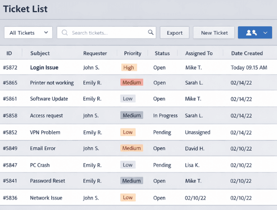Image resolution: width=277 pixels, height=210 pixels.
Task: Open the All Tickets filter dropdown
Action: pos(28,32)
